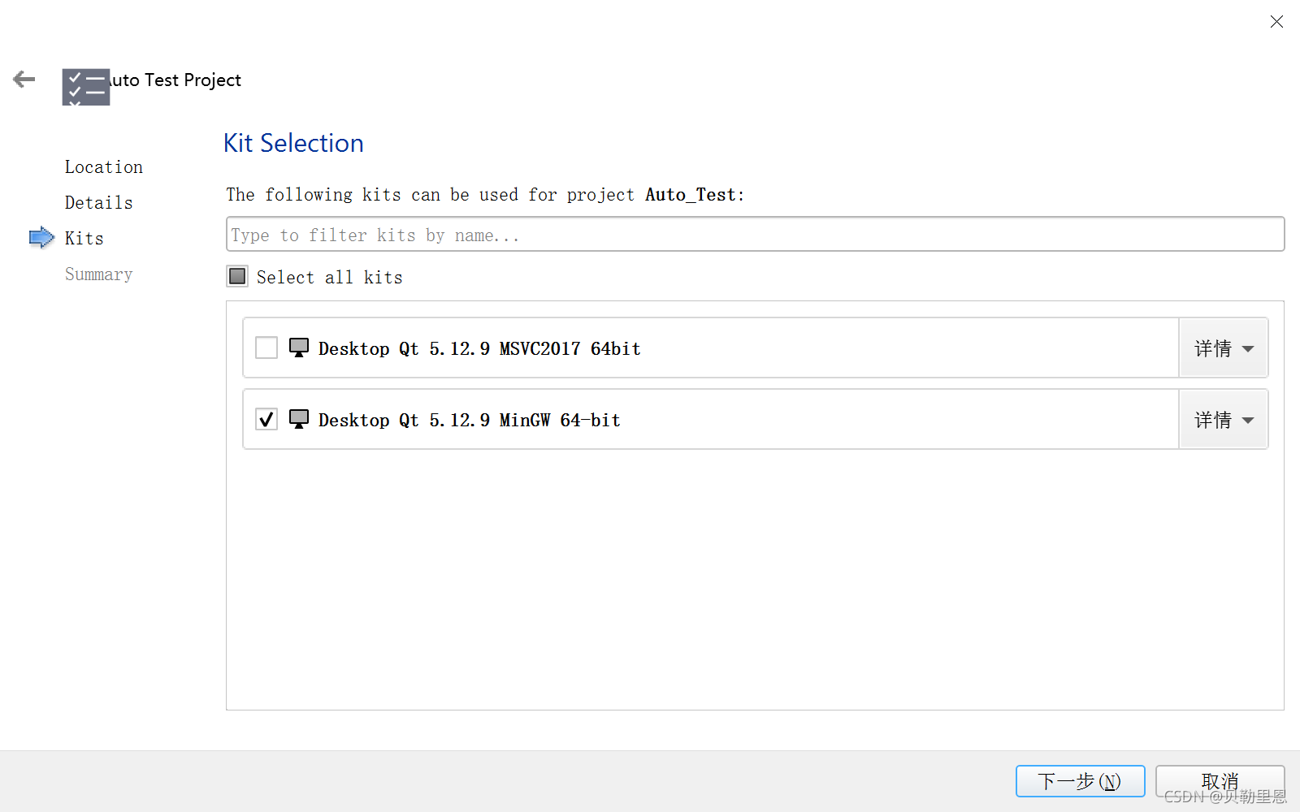Viewport: 1300px width, 812px height.
Task: Open the Location wizard step
Action: 104,167
